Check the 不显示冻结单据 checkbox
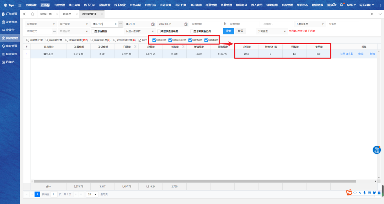The image size is (384, 204). 159,31
